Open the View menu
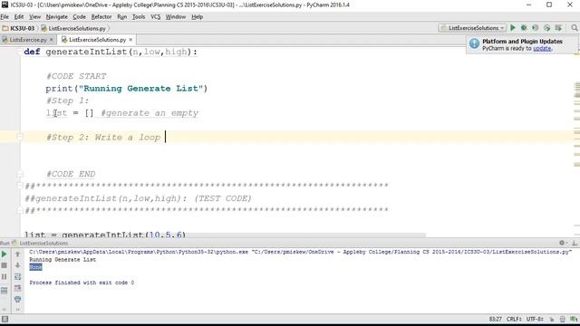Viewport: 580px width, 326px height. click(34, 16)
